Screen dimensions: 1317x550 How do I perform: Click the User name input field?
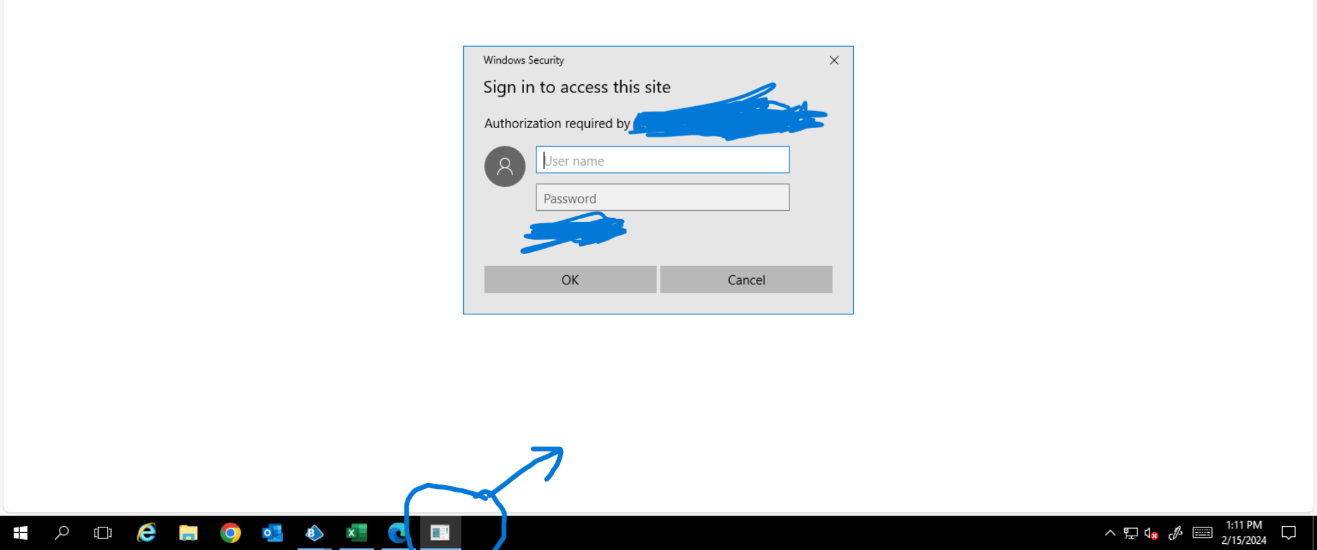point(662,160)
